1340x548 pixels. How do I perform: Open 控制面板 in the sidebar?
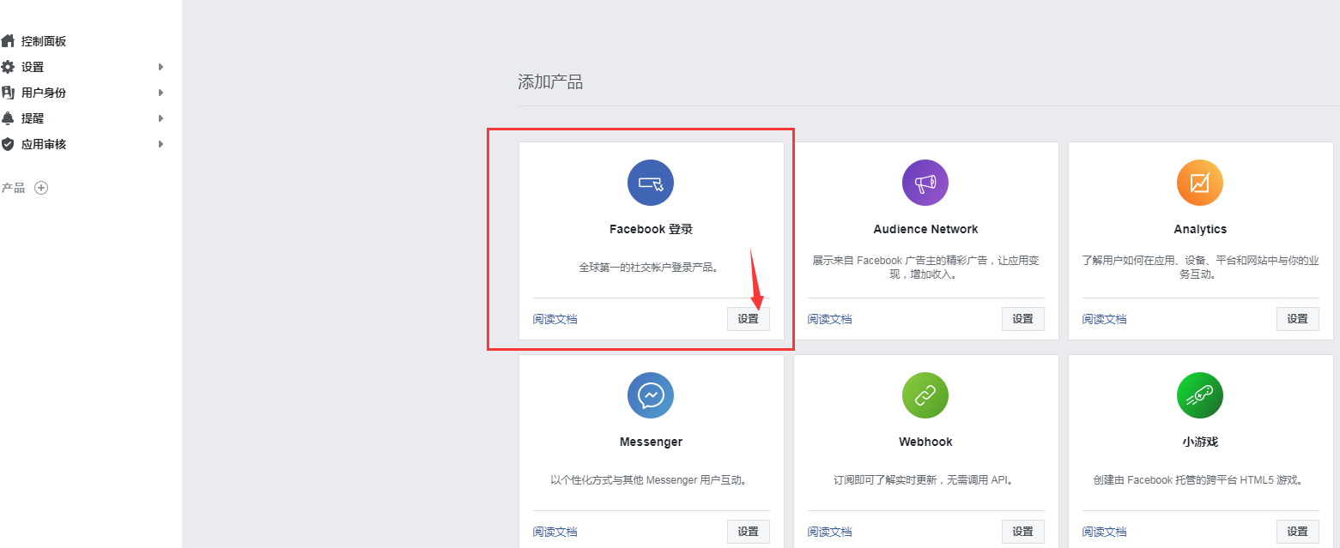(x=44, y=41)
